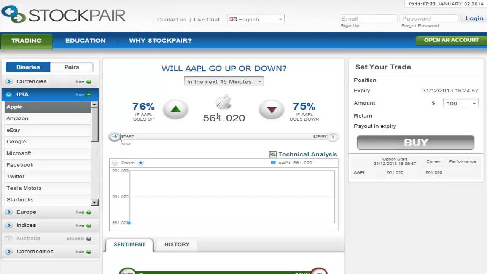Click the BUY button

coord(415,142)
